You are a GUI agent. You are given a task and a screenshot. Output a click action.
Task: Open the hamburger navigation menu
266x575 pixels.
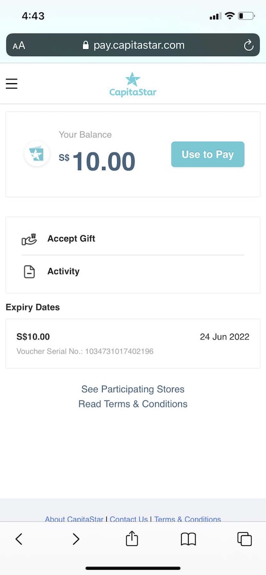click(x=11, y=84)
